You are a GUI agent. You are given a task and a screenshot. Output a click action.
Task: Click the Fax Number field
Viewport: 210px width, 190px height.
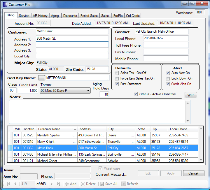166,52
